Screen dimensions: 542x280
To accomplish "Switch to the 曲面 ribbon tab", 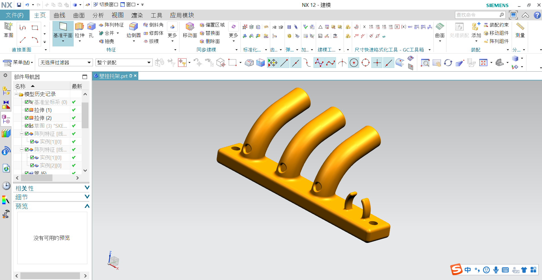I will click(x=79, y=15).
